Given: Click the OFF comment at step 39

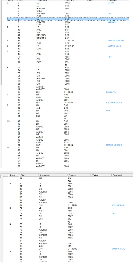Looking at the screenshot, I should (108, 111).
